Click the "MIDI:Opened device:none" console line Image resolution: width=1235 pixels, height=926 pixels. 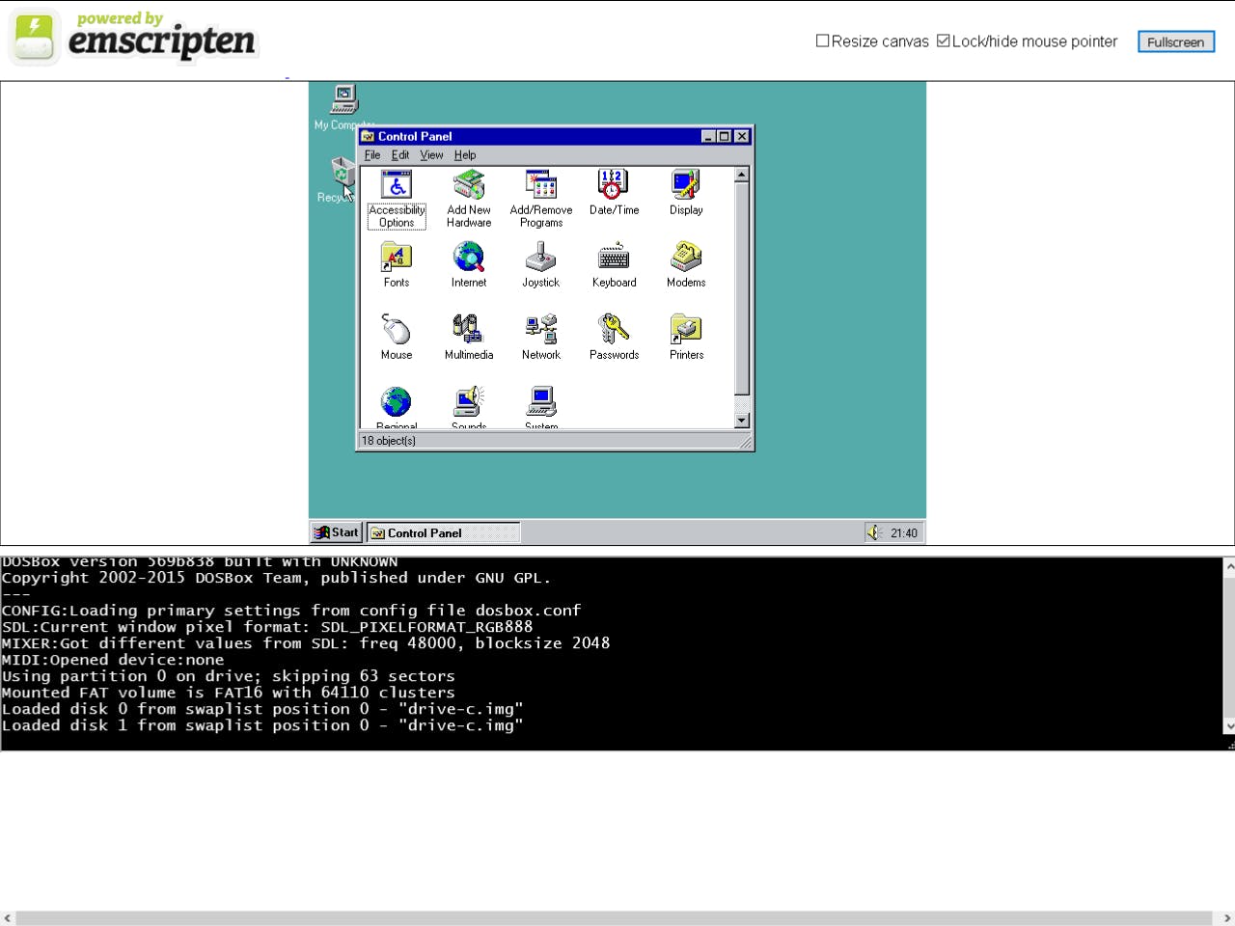click(x=113, y=660)
